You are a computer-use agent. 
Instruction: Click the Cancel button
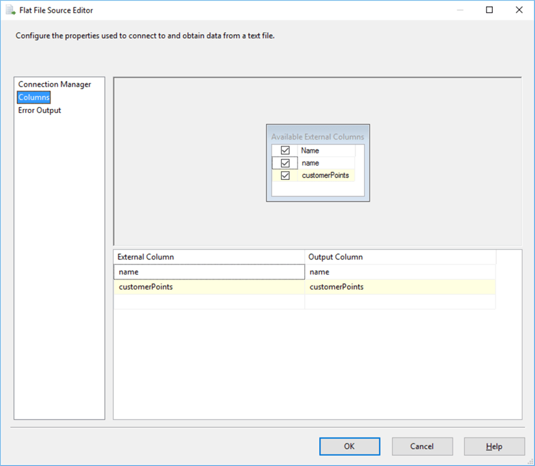[422, 446]
